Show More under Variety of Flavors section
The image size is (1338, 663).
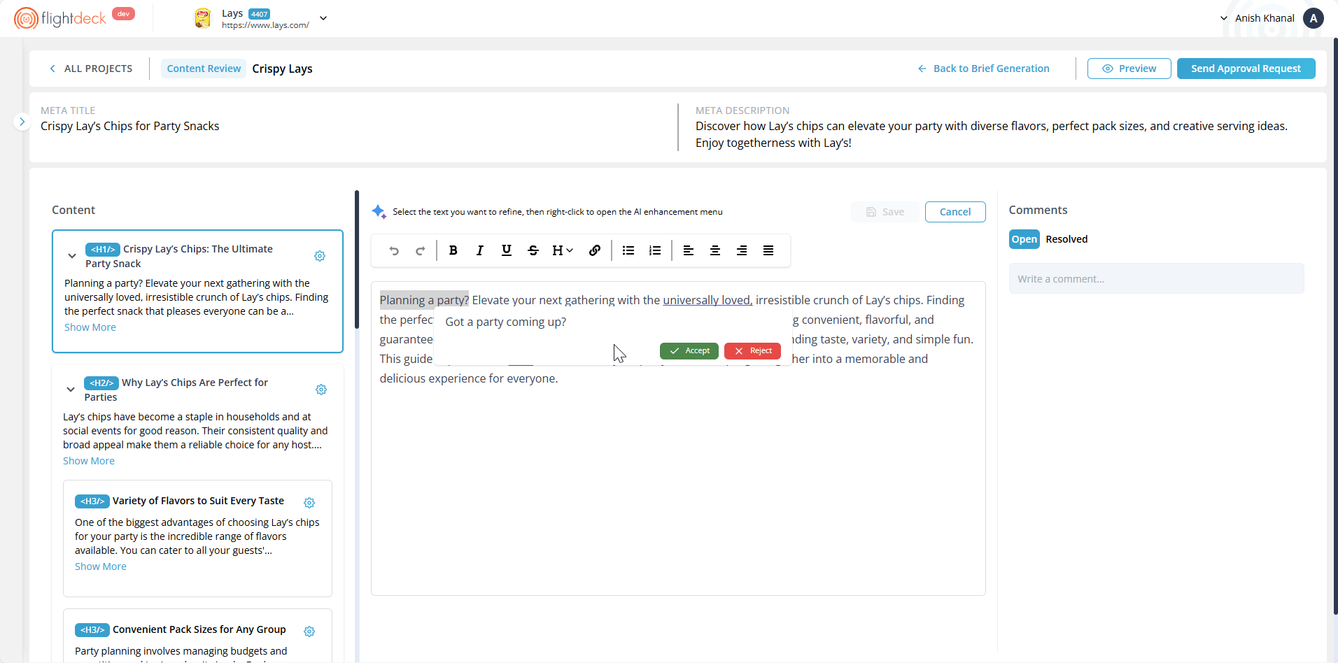click(101, 566)
